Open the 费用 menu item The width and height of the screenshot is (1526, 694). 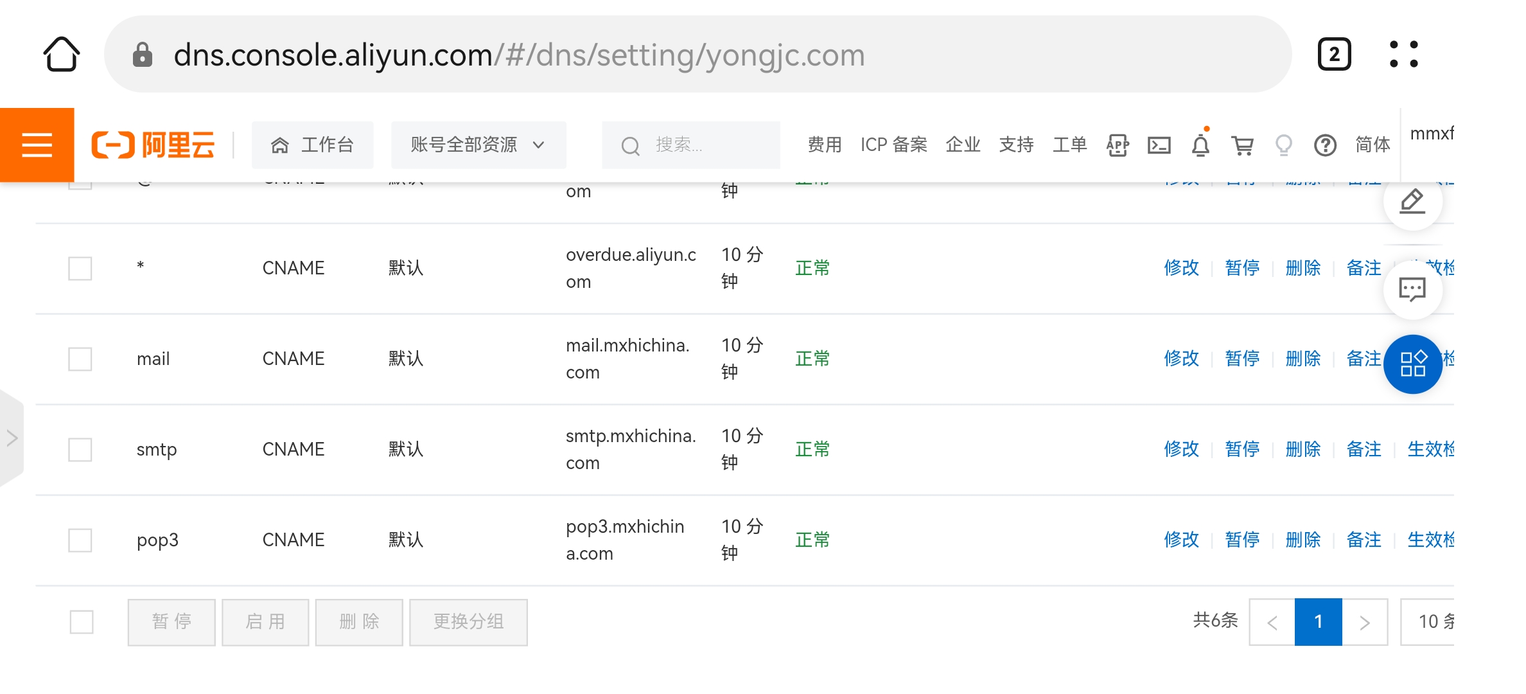824,145
